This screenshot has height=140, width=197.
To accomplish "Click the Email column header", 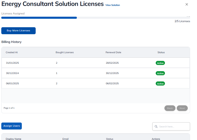I will coord(65,139).
